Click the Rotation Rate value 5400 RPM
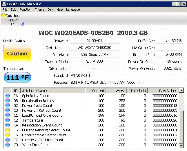Viewport: 187px width, 151px height. point(170,54)
